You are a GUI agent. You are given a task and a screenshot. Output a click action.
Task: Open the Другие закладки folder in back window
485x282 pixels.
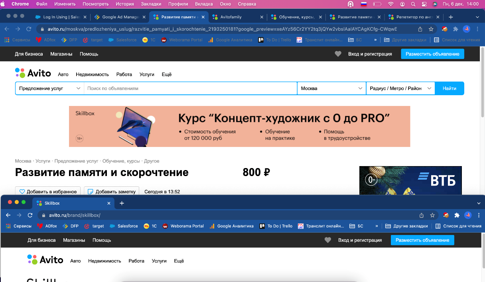coord(405,40)
